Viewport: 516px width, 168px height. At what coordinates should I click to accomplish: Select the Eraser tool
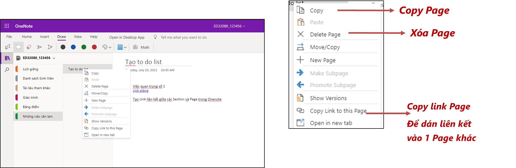click(29, 47)
